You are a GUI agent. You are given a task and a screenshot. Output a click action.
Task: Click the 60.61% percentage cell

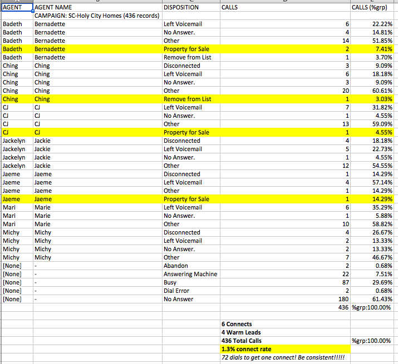[x=372, y=91]
